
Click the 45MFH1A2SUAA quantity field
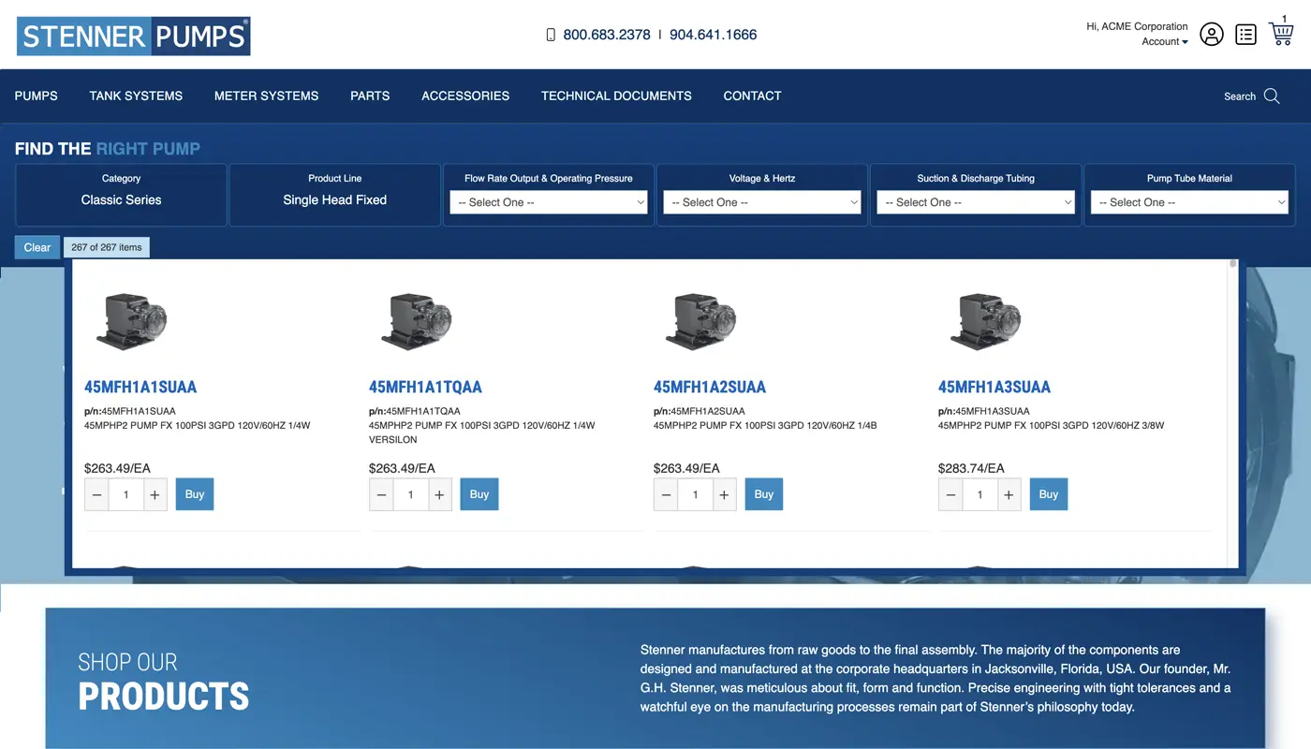coord(696,494)
